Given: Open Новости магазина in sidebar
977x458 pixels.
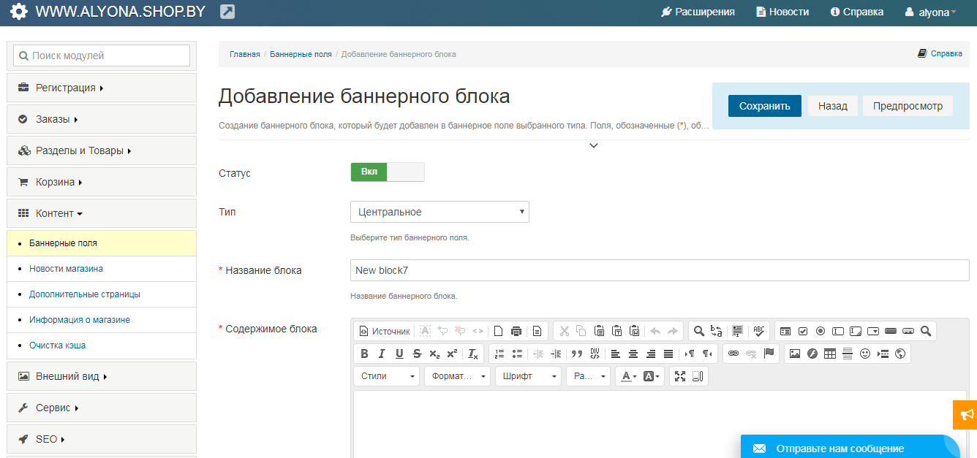Looking at the screenshot, I should click(66, 269).
